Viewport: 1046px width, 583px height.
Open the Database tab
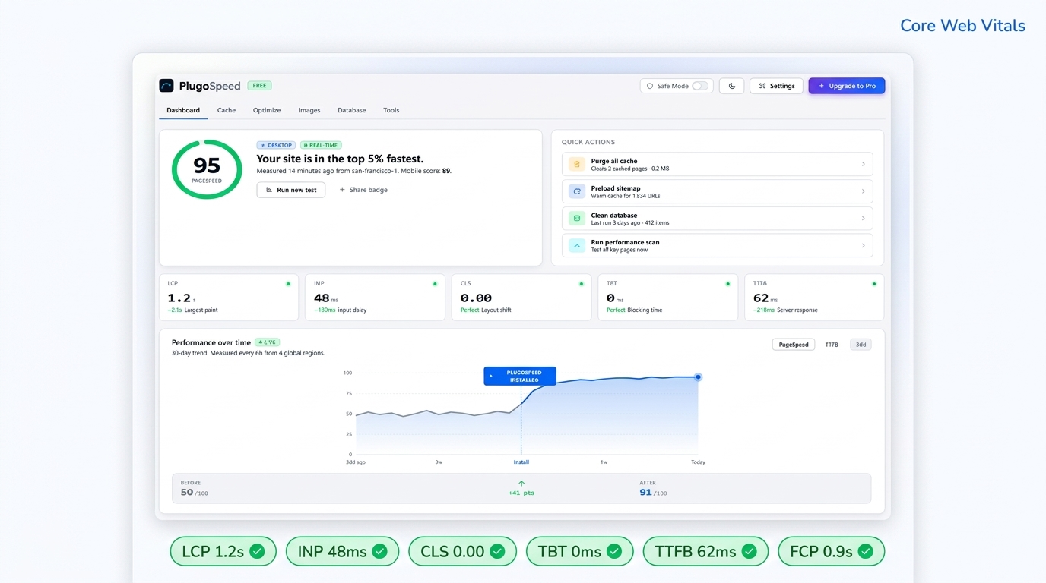(352, 110)
